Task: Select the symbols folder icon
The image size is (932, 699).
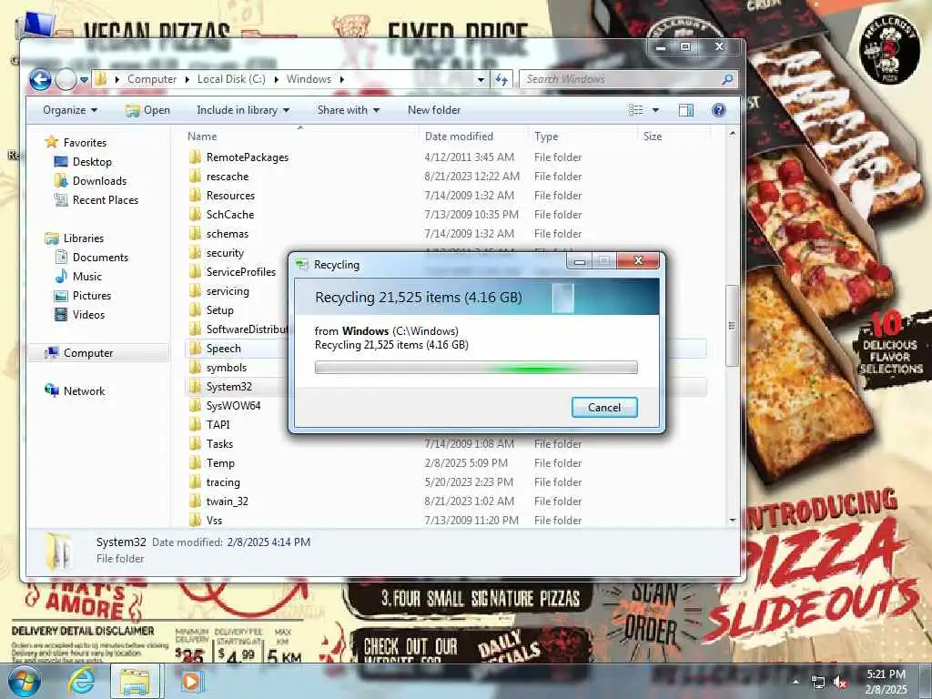Action: (x=195, y=368)
